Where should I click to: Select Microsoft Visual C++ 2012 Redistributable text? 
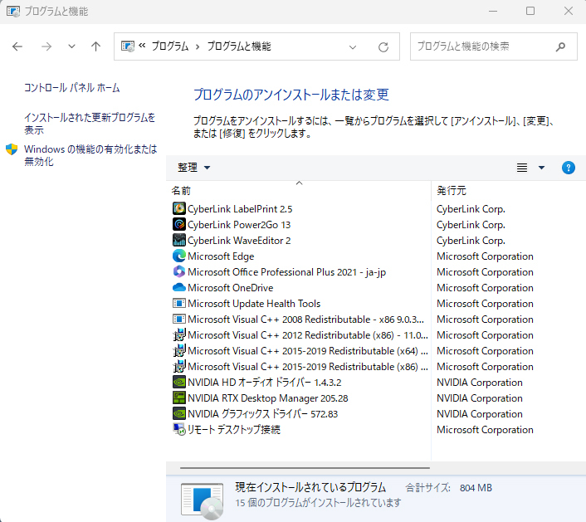[308, 334]
